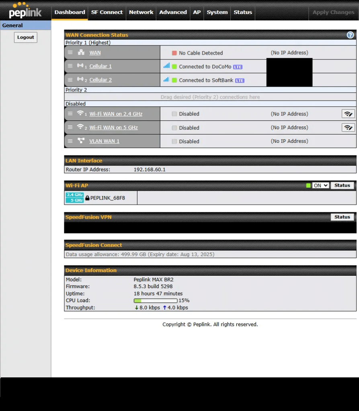Switch to the Advanced tab
The image size is (359, 411).
click(x=173, y=12)
